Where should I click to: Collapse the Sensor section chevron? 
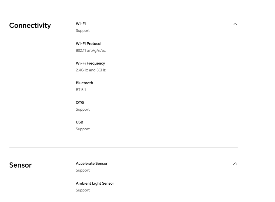pos(235,164)
